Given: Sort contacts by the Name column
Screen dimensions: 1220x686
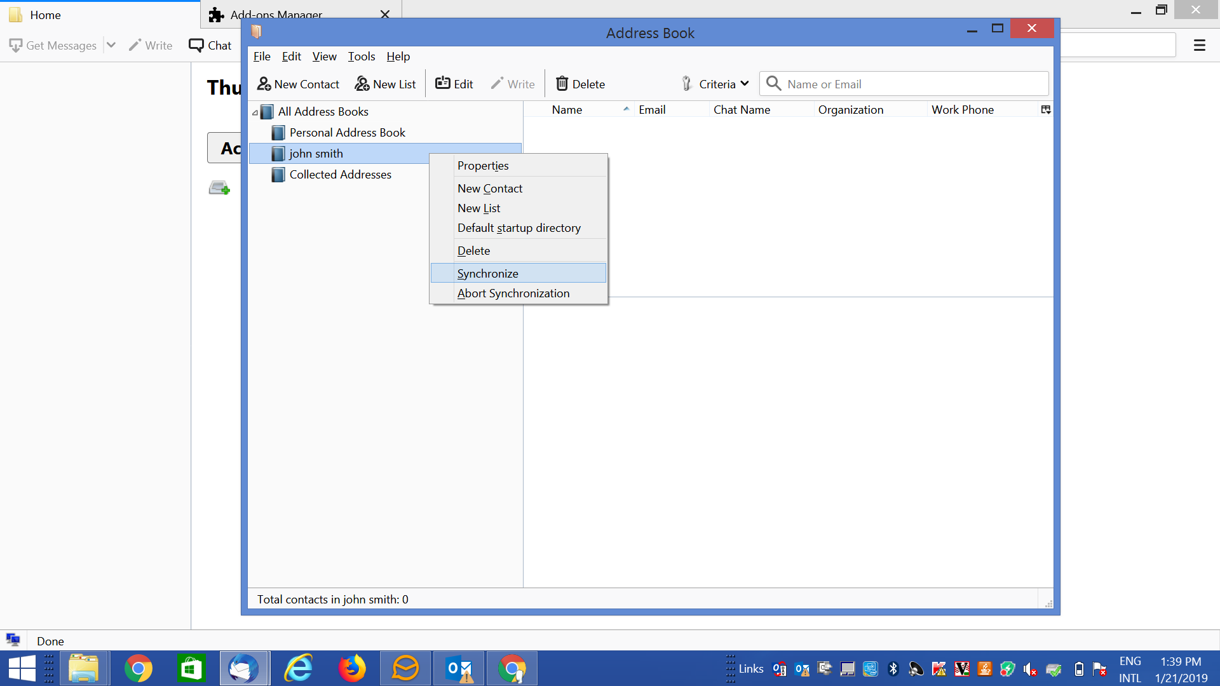Looking at the screenshot, I should click(x=566, y=110).
